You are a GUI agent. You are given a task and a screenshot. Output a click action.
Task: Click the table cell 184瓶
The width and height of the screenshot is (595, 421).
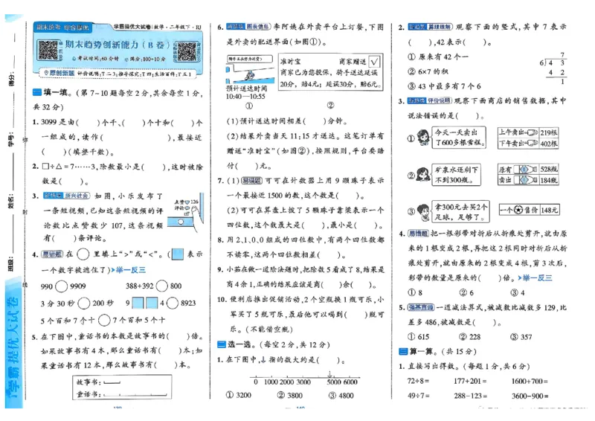549,180
